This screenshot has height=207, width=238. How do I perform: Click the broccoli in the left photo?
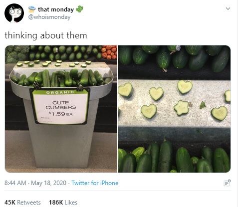point(16,54)
